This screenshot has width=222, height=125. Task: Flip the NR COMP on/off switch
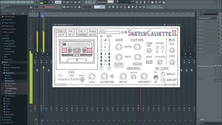click(156, 77)
